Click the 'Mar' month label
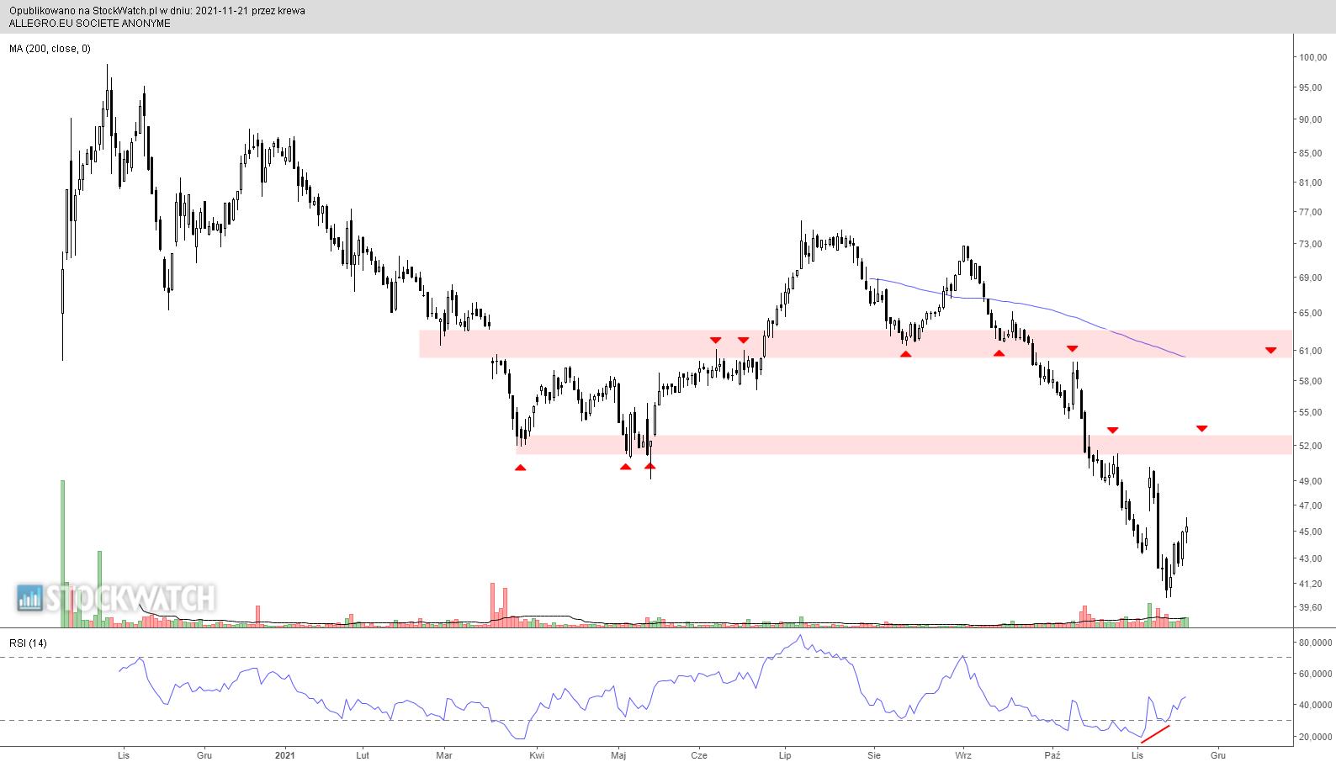 [444, 755]
